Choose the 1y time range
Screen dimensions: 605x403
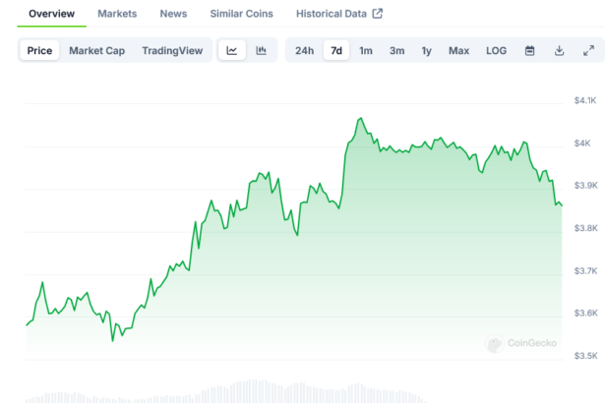coord(426,50)
